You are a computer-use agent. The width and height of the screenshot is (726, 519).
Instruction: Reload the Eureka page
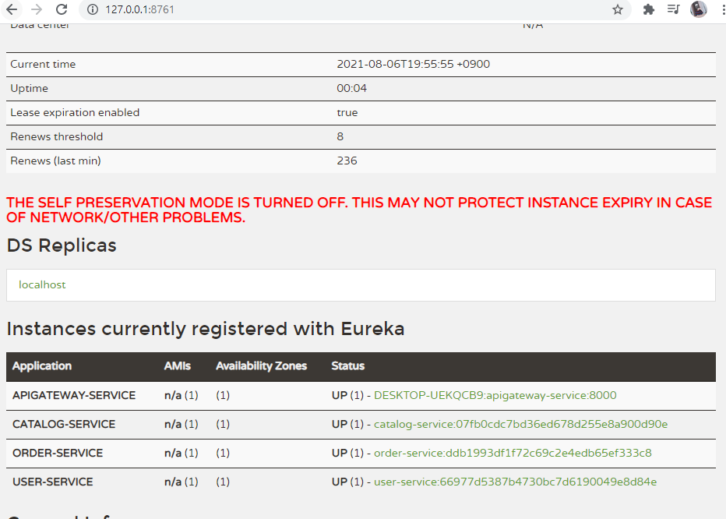pyautogui.click(x=62, y=9)
